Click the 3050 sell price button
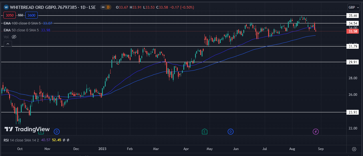 [x=10, y=15]
